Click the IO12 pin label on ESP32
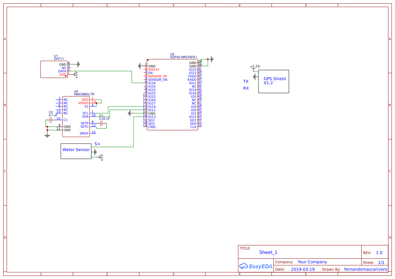 tap(152, 110)
